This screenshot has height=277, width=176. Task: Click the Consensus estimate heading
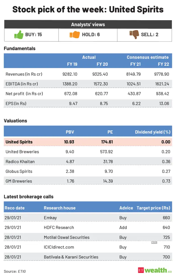click(x=148, y=57)
